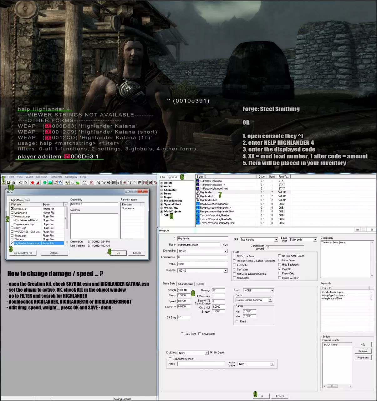Check the Warsword.esp plugin checkbox
The image size is (377, 401).
[12, 216]
